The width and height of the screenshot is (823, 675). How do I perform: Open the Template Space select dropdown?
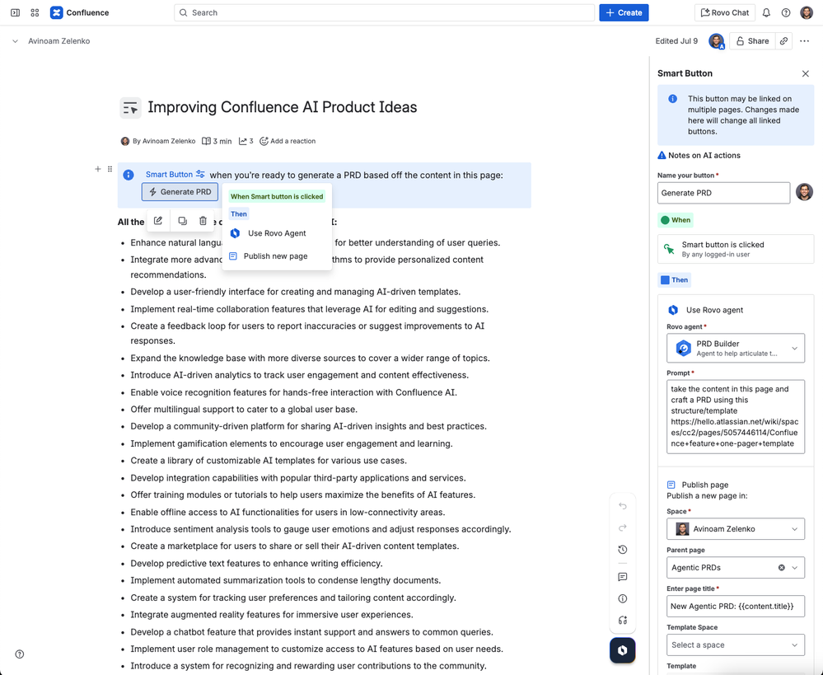pos(736,645)
